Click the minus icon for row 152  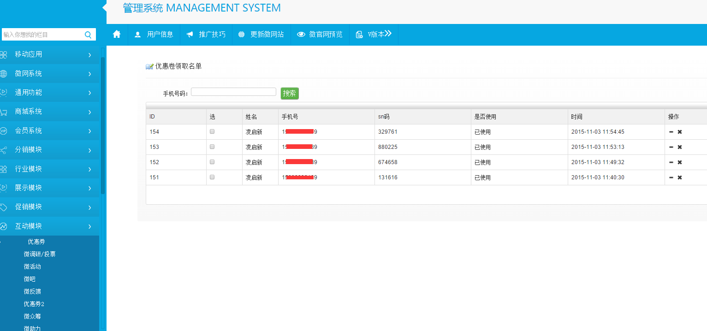[x=671, y=162]
